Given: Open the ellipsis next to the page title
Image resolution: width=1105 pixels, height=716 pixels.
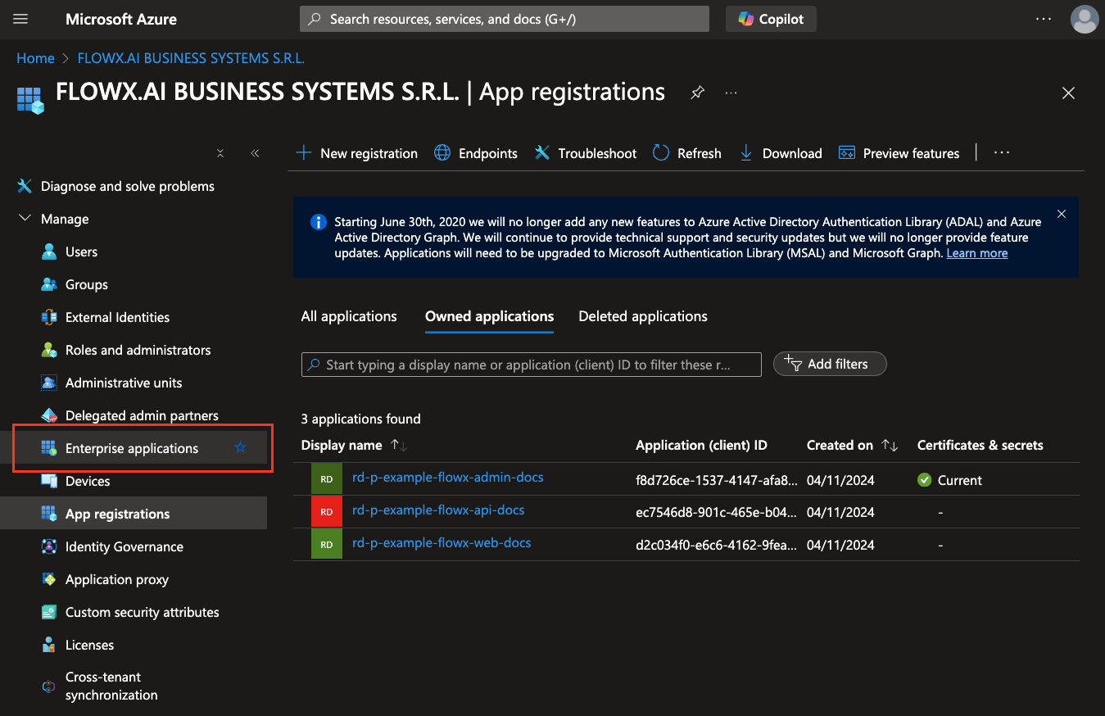Looking at the screenshot, I should [x=731, y=93].
